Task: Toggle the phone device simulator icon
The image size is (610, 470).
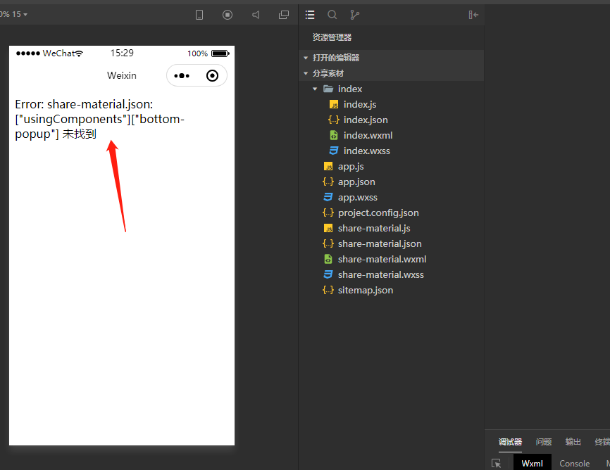Action: click(199, 15)
